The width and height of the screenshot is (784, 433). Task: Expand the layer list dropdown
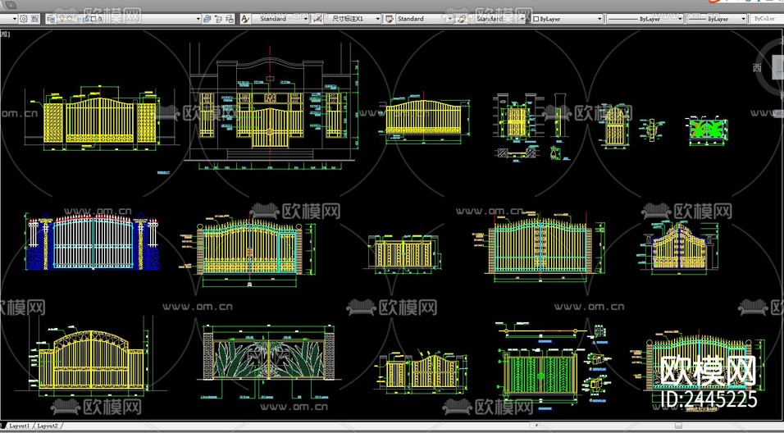[x=198, y=19]
